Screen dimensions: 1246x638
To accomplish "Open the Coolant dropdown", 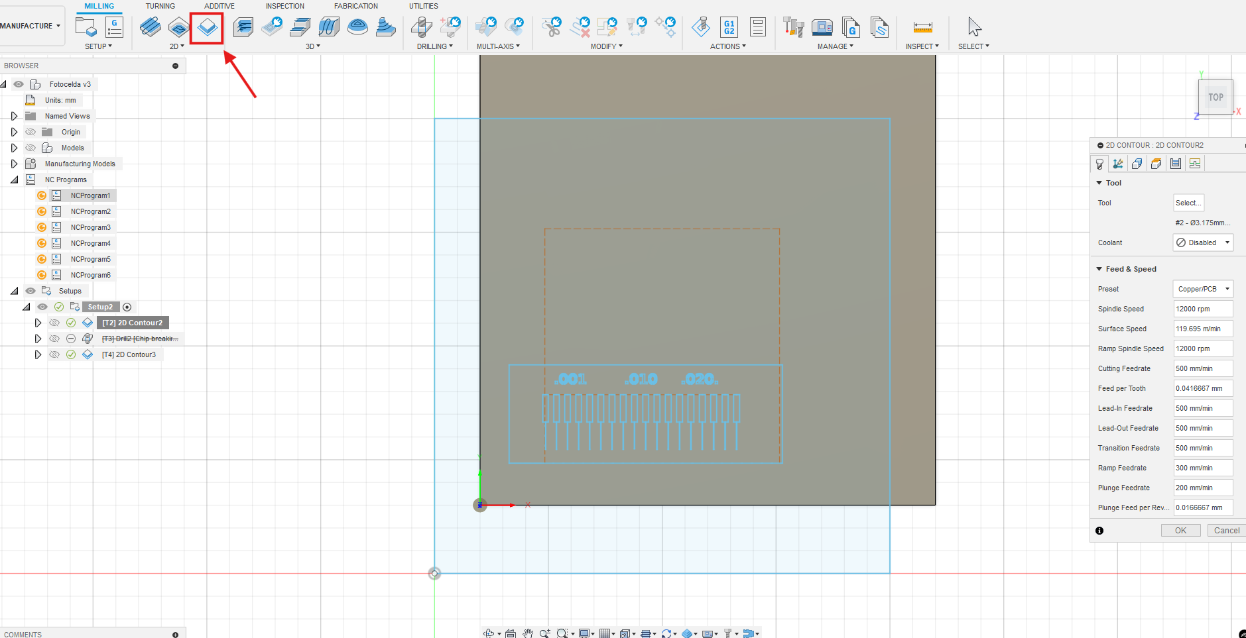I will point(1203,242).
